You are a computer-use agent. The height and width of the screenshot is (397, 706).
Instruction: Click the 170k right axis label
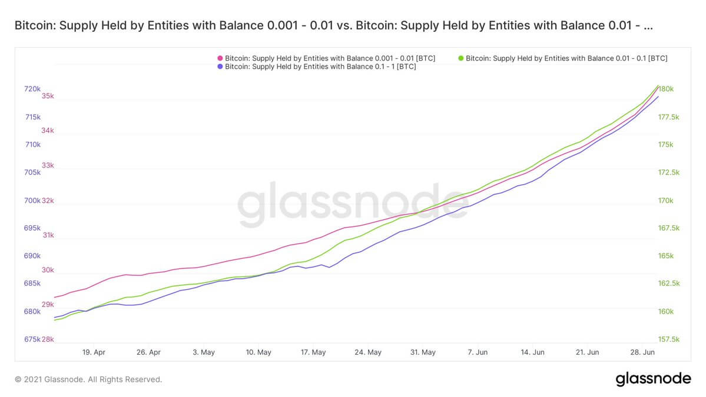tap(666, 201)
